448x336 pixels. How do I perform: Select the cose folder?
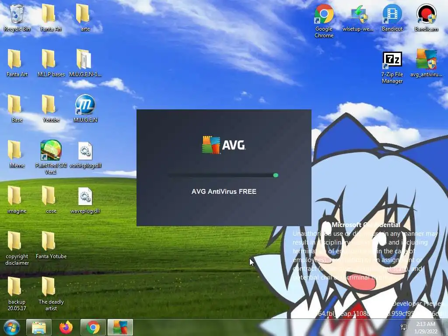coord(51,199)
